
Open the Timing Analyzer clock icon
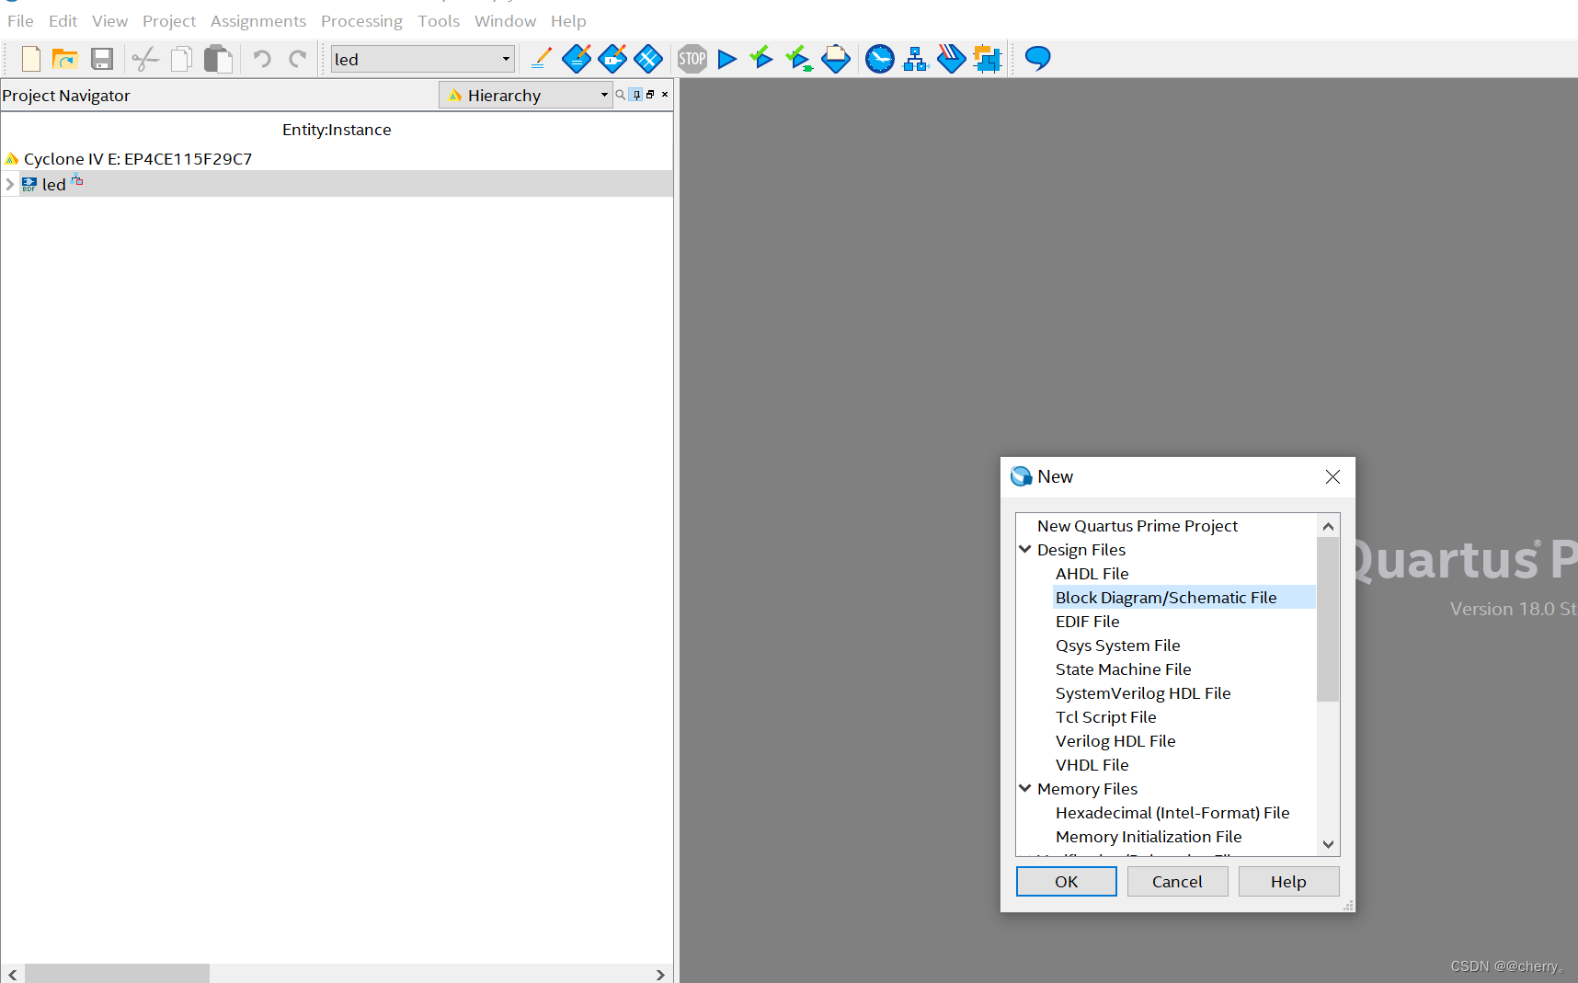(880, 59)
